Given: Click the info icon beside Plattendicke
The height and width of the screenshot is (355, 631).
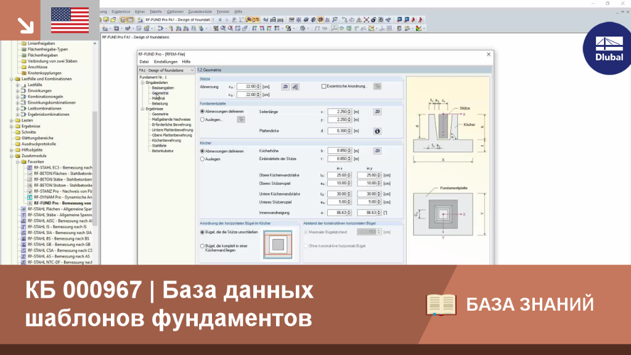Looking at the screenshot, I should pos(377,131).
